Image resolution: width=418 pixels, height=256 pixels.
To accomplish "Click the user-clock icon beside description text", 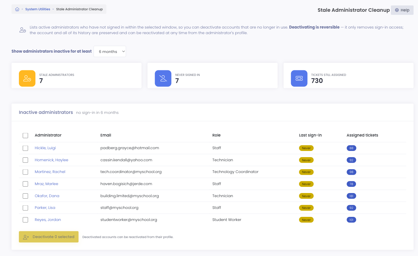I will (23, 30).
